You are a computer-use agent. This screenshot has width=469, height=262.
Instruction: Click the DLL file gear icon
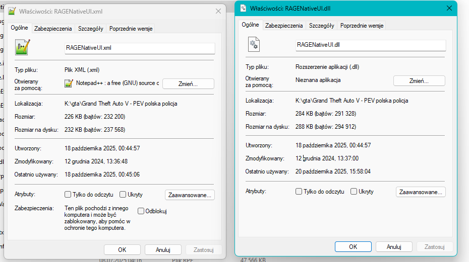[x=254, y=45]
